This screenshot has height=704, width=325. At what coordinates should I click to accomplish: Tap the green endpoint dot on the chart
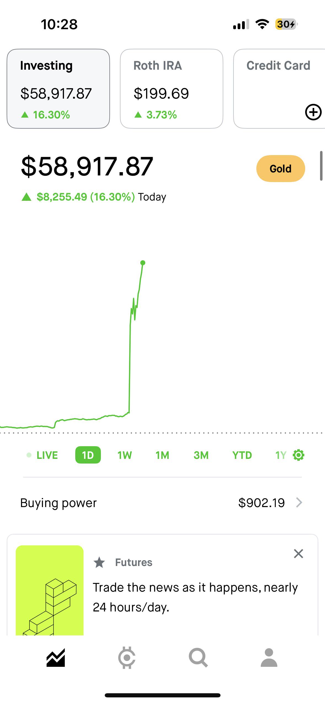coord(143,263)
